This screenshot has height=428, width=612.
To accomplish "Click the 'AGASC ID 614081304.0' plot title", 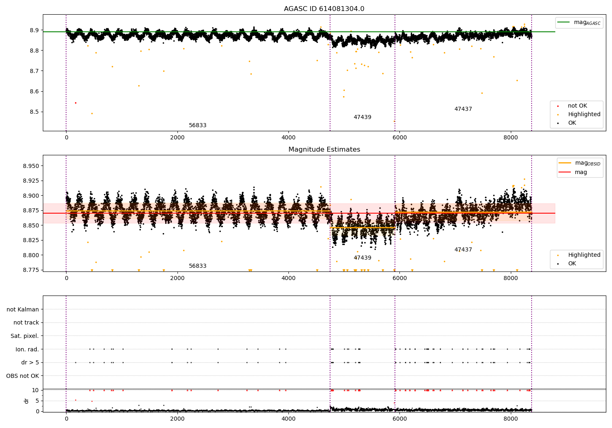I will 324,9.
